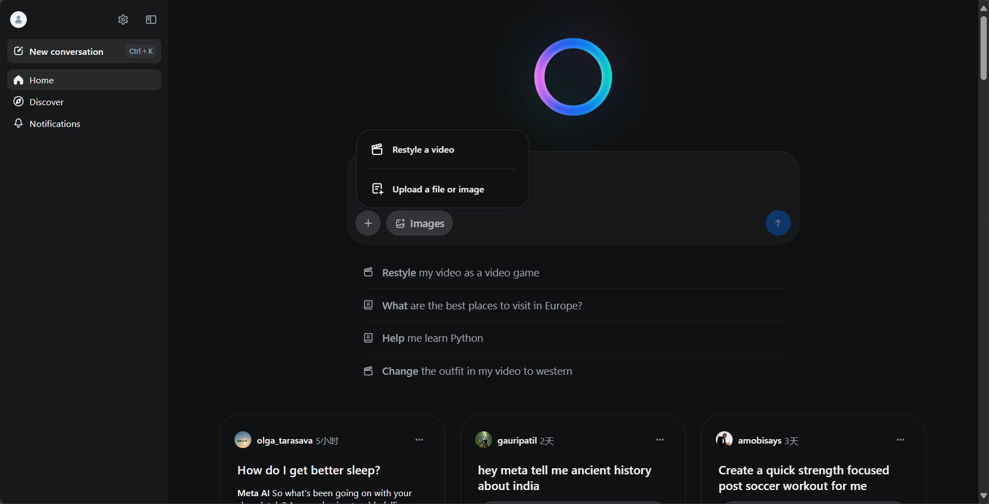Click the page vertical scrollbar thumb

tap(983, 48)
